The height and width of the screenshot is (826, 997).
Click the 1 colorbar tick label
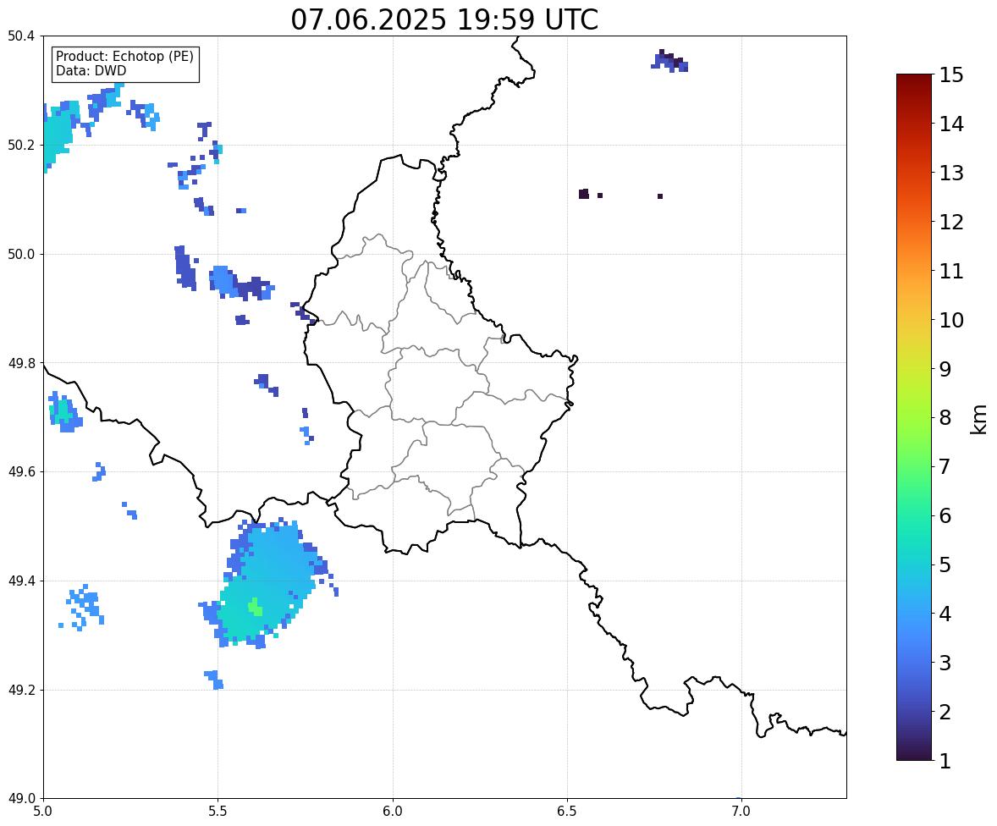[x=945, y=761]
